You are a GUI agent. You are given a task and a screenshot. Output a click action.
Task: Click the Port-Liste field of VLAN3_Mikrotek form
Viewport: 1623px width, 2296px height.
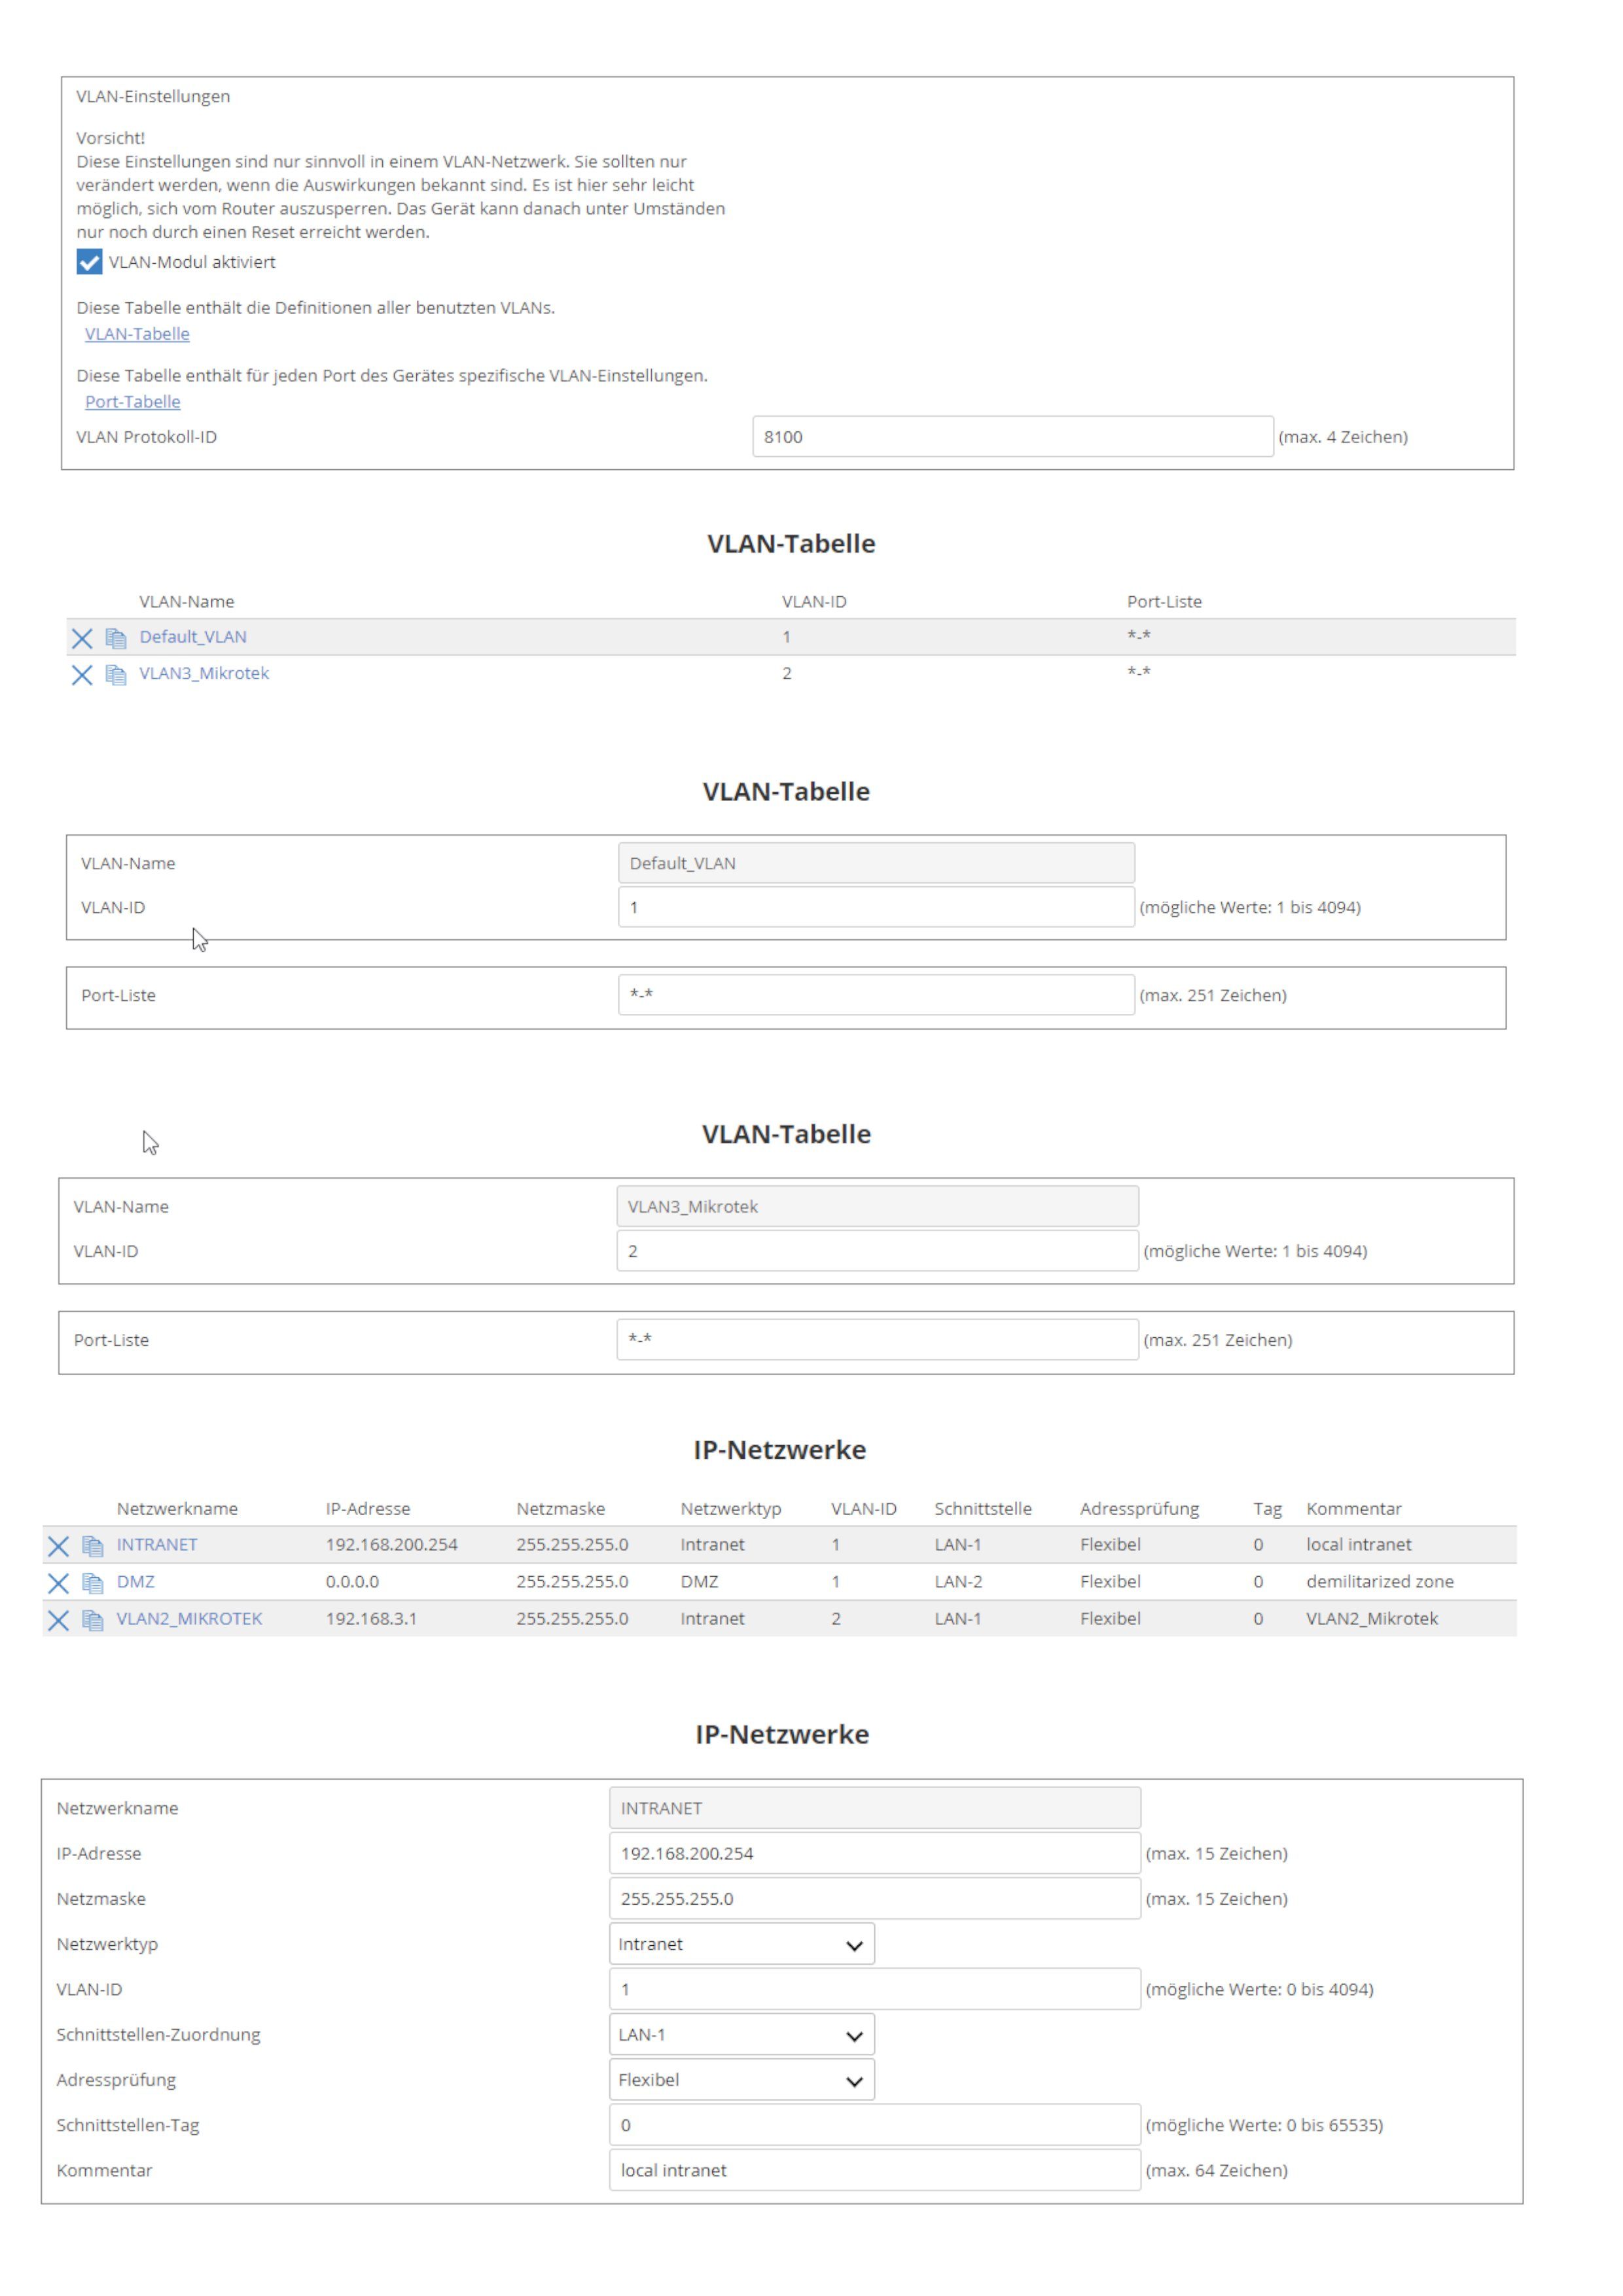click(877, 1340)
